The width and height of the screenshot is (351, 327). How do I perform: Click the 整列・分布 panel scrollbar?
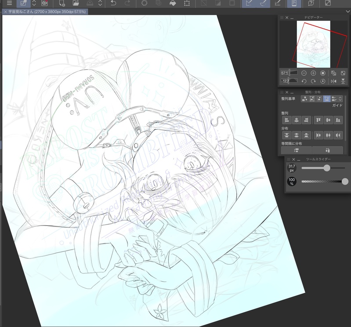coord(346,119)
